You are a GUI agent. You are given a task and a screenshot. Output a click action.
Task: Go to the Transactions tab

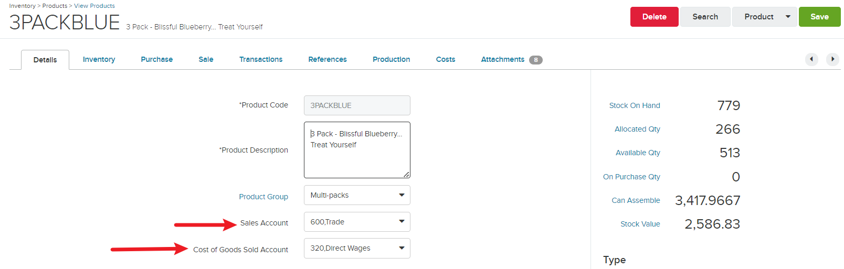point(261,59)
